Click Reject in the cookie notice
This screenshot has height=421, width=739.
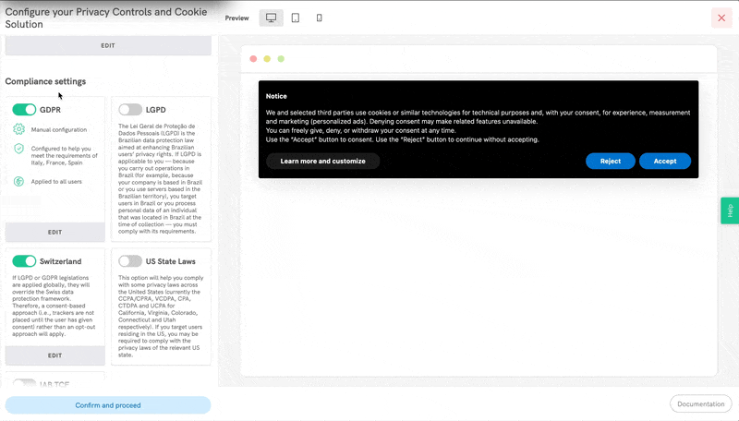(611, 161)
